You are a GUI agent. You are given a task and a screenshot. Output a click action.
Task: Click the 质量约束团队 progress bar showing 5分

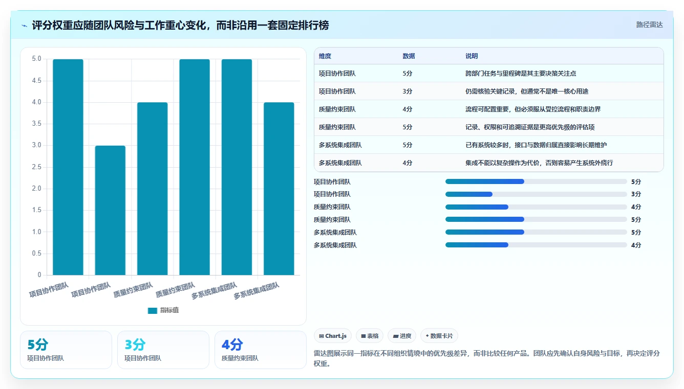[536, 220]
